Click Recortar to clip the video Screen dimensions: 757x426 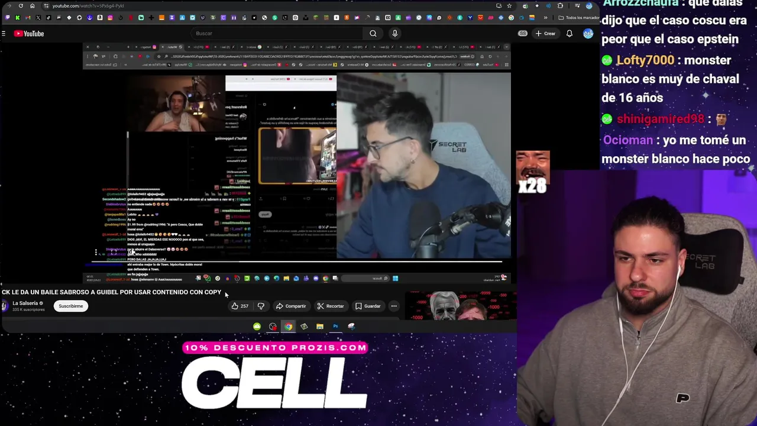[x=330, y=306]
